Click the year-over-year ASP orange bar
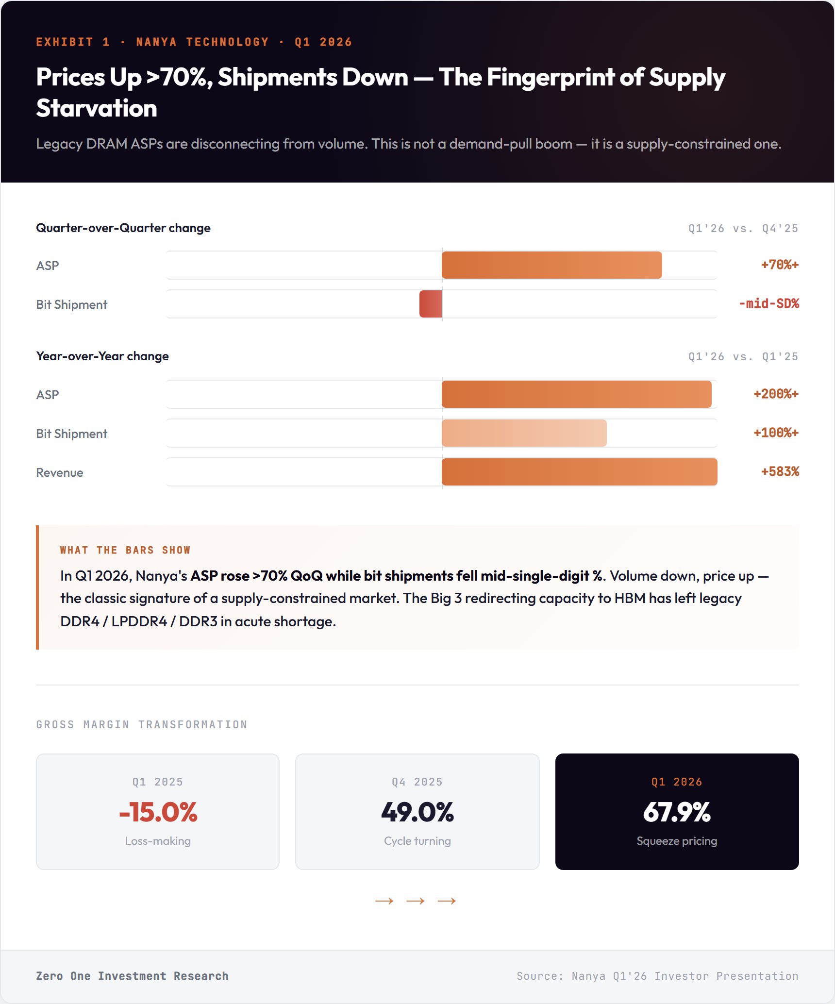The image size is (835, 1004). click(576, 394)
